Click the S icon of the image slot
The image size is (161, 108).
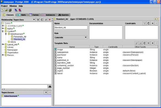[55, 49]
